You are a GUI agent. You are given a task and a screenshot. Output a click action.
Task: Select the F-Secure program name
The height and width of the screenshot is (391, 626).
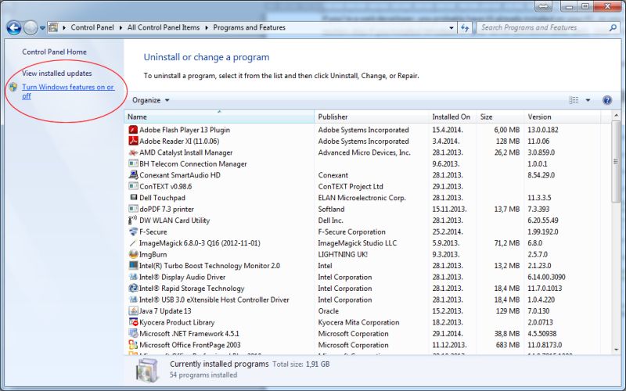(x=153, y=231)
